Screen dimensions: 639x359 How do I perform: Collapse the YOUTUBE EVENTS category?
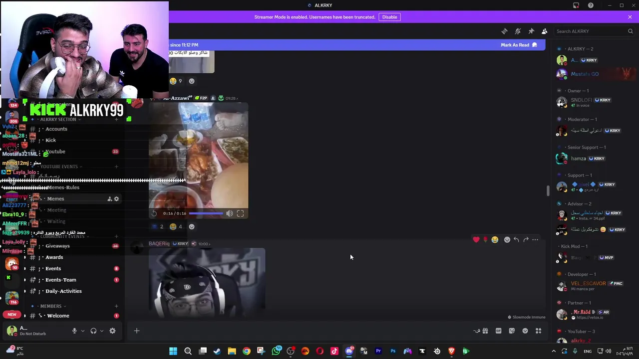pyautogui.click(x=59, y=167)
